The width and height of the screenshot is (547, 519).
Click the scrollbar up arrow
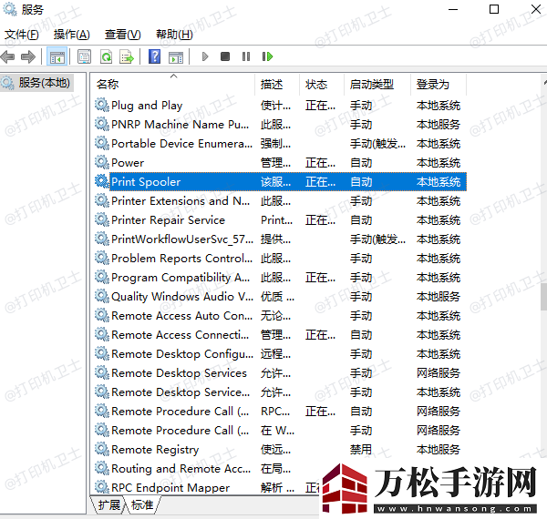[x=544, y=83]
